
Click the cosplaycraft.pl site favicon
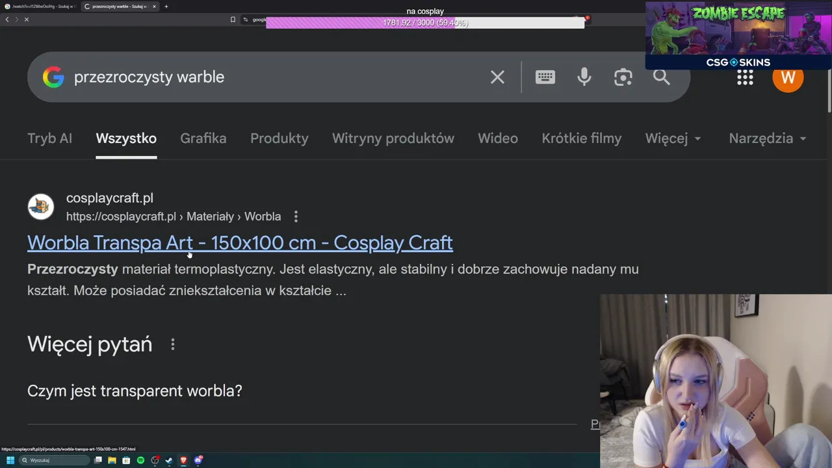(41, 207)
